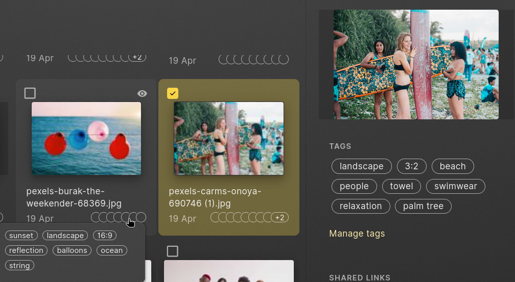The width and height of the screenshot is (515, 282).
Task: Click the 'TAGS' section heading
Action: (x=340, y=146)
